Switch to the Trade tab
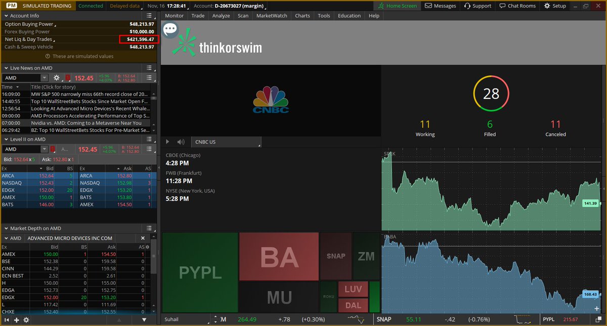Viewport: 607px width, 326px height. pos(198,16)
